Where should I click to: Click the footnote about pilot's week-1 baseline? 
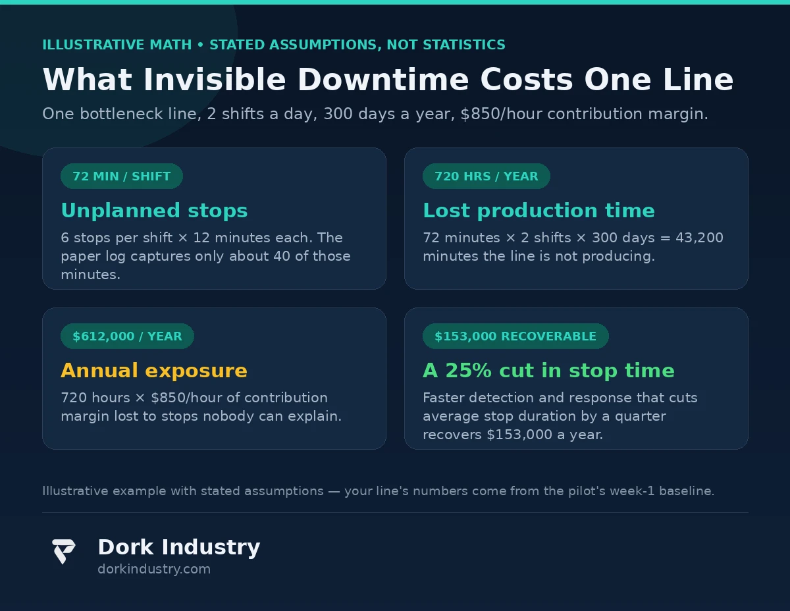378,491
